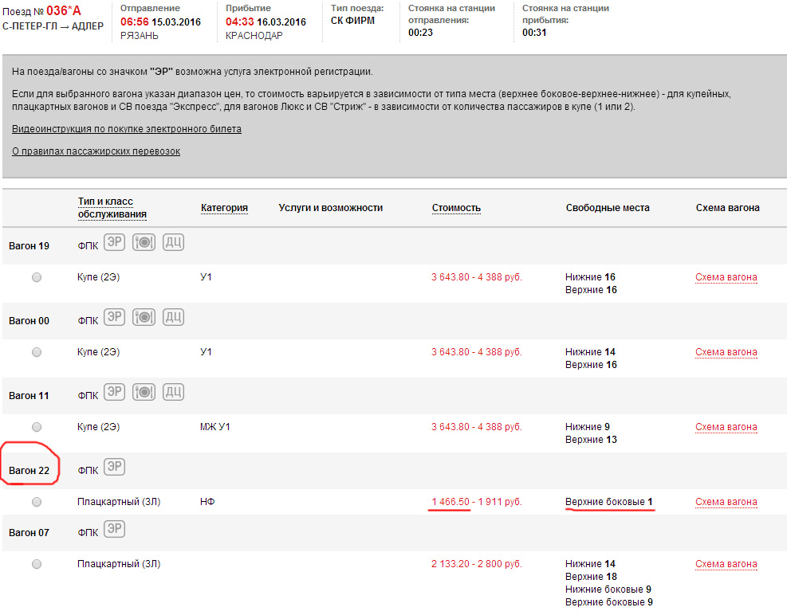This screenshot has height=615, width=787.
Task: Click the dining icon for Вагон 00
Action: click(x=144, y=317)
